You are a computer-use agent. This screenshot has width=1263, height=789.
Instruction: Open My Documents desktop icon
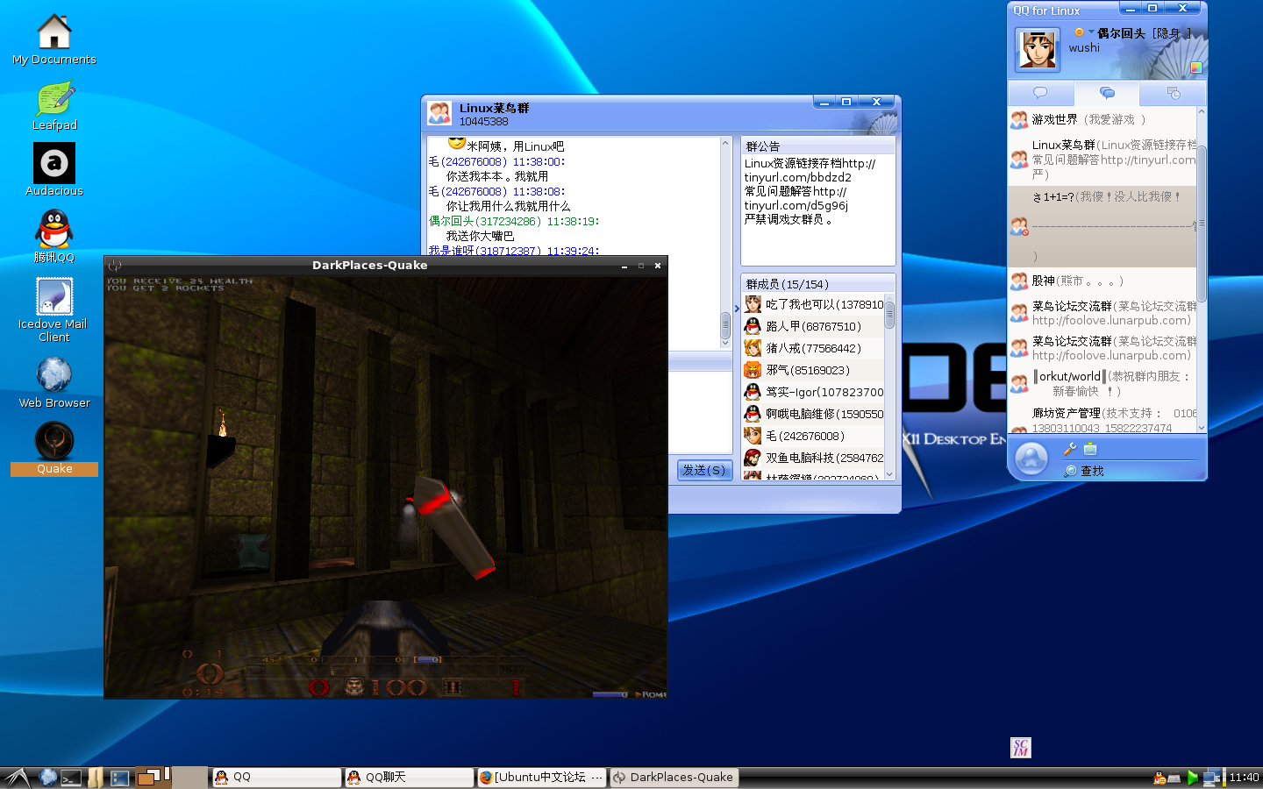click(54, 39)
